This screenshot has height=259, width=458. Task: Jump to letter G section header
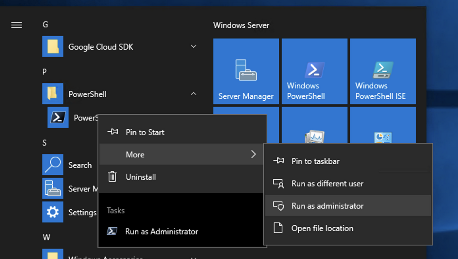coord(45,24)
